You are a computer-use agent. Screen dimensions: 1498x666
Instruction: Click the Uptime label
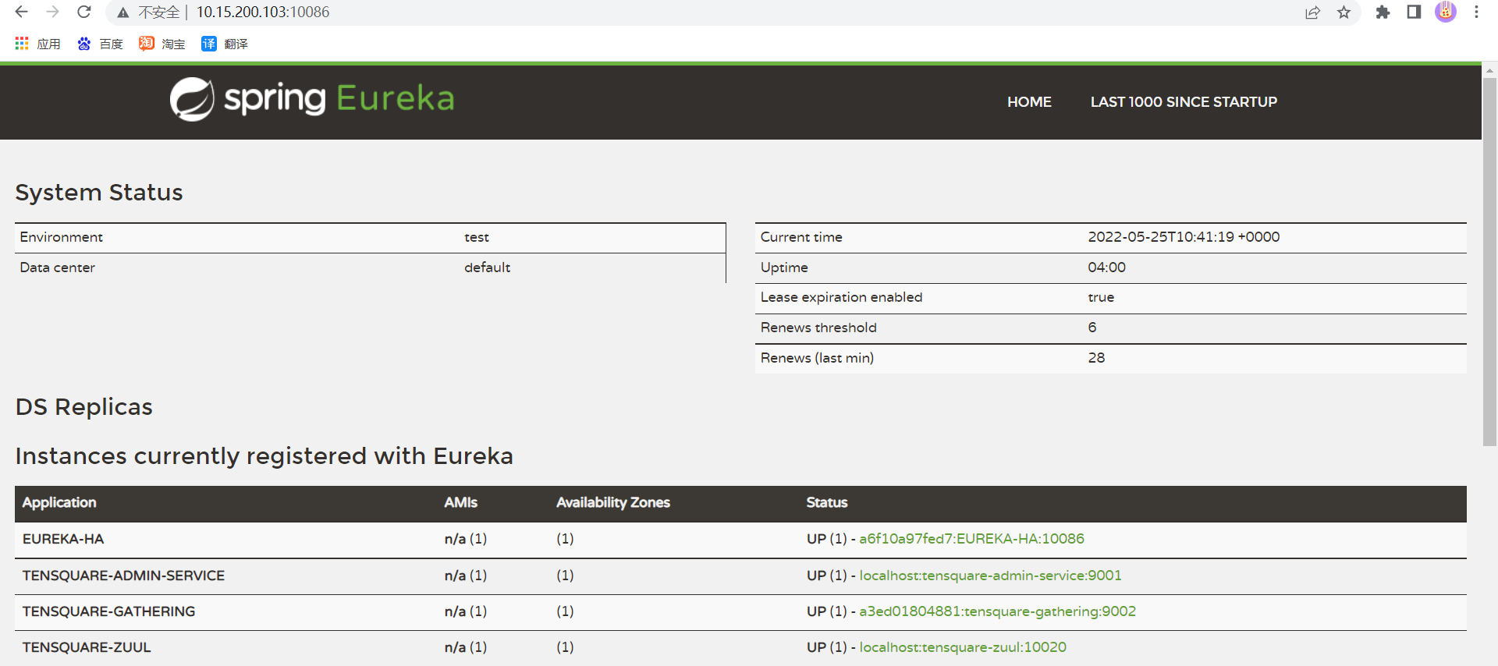[784, 267]
